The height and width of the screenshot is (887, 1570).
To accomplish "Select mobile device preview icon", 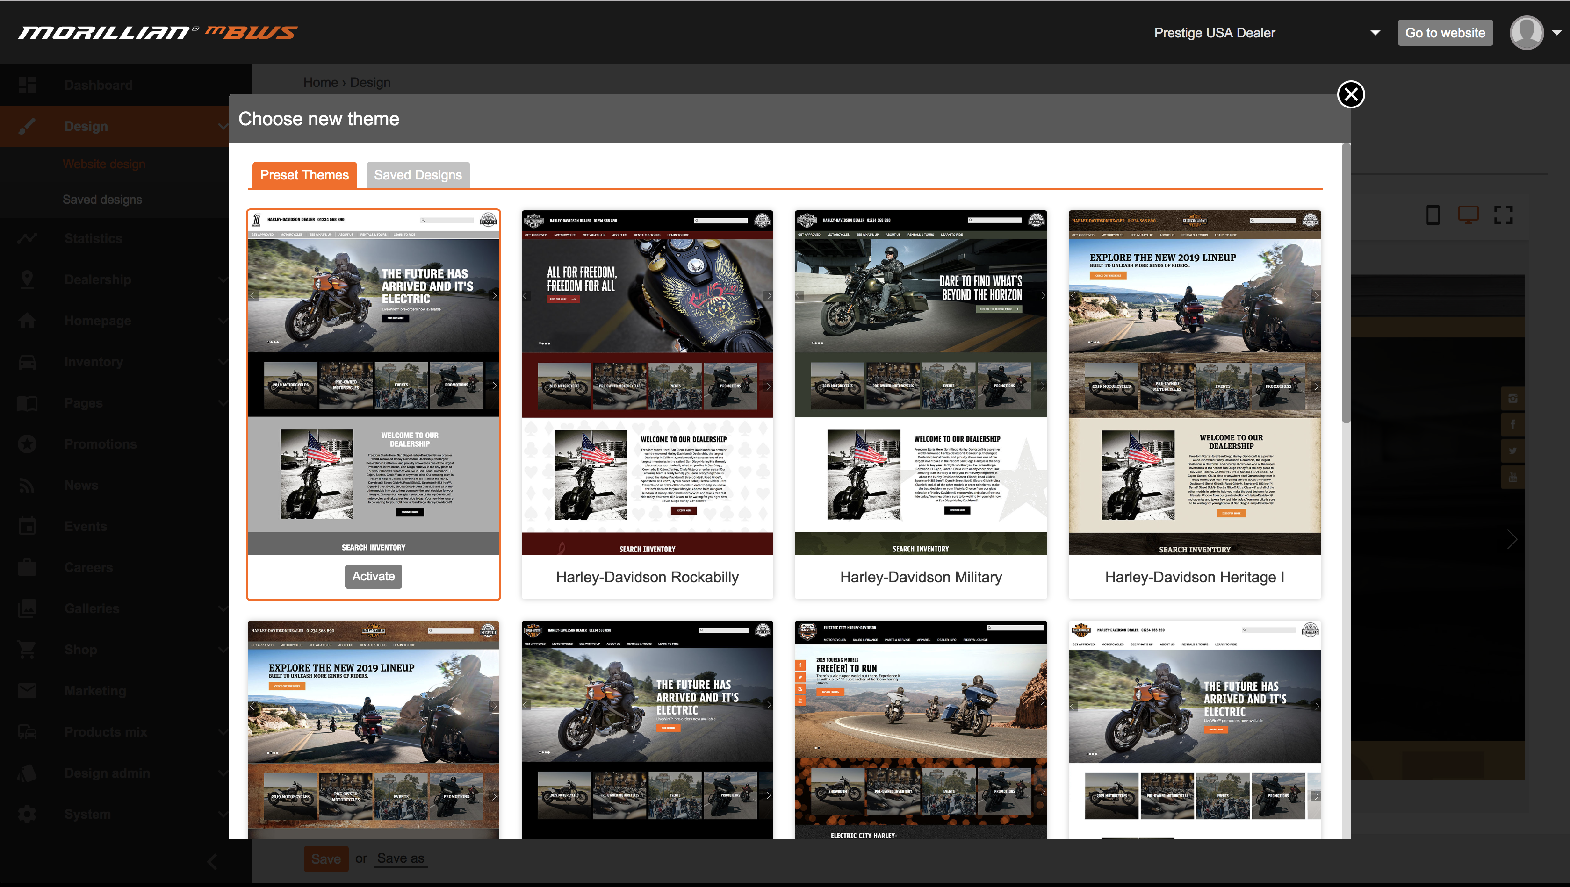I will coord(1433,215).
